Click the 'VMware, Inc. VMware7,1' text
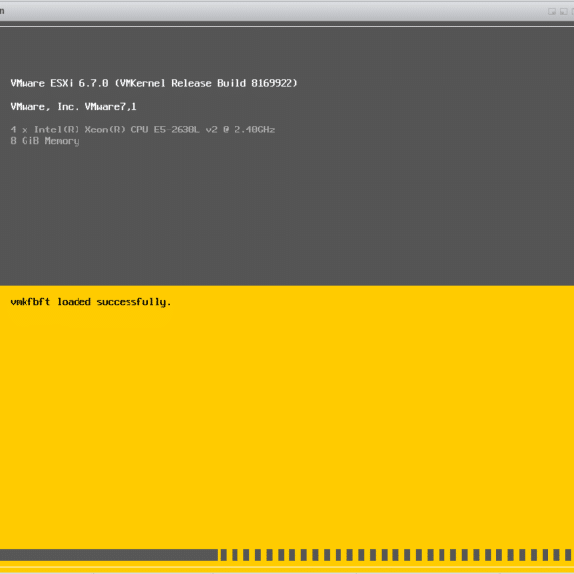574x574 pixels. 74,107
